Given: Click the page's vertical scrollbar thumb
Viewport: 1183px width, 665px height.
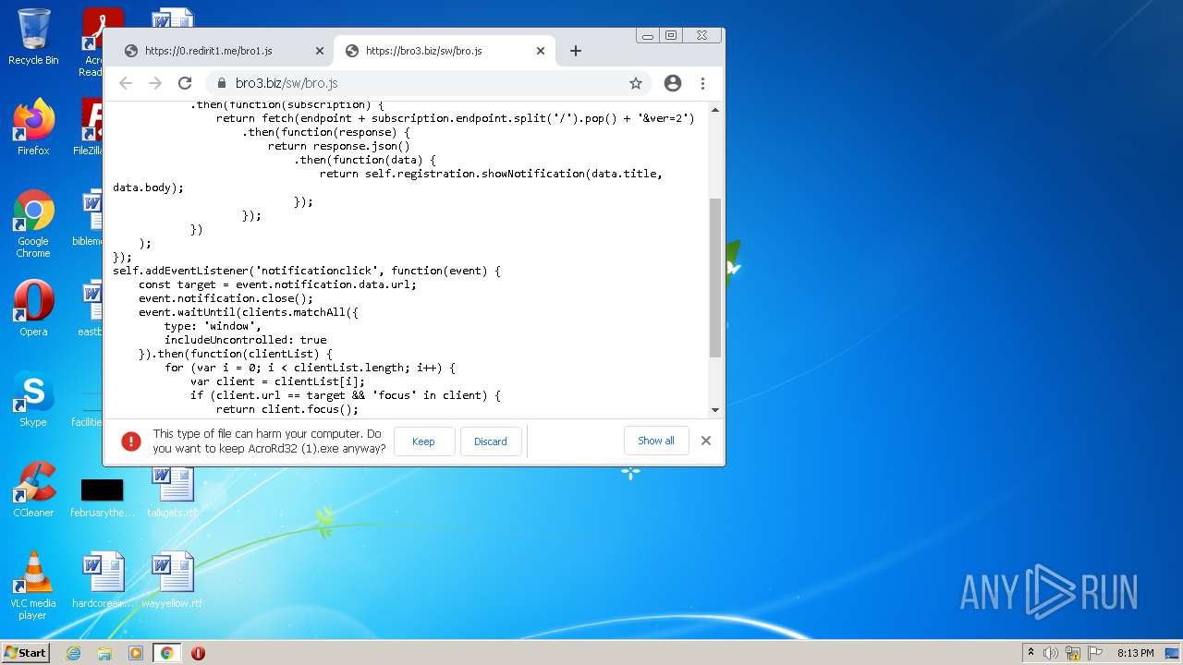Looking at the screenshot, I should coord(714,277).
